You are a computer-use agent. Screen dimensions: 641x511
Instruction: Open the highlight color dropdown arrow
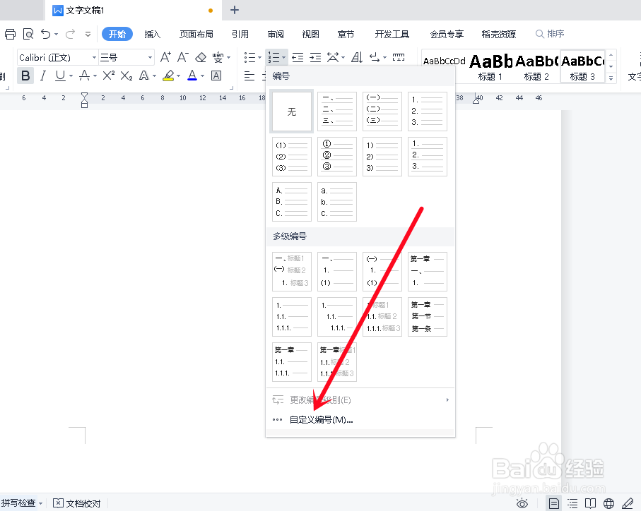pyautogui.click(x=179, y=76)
